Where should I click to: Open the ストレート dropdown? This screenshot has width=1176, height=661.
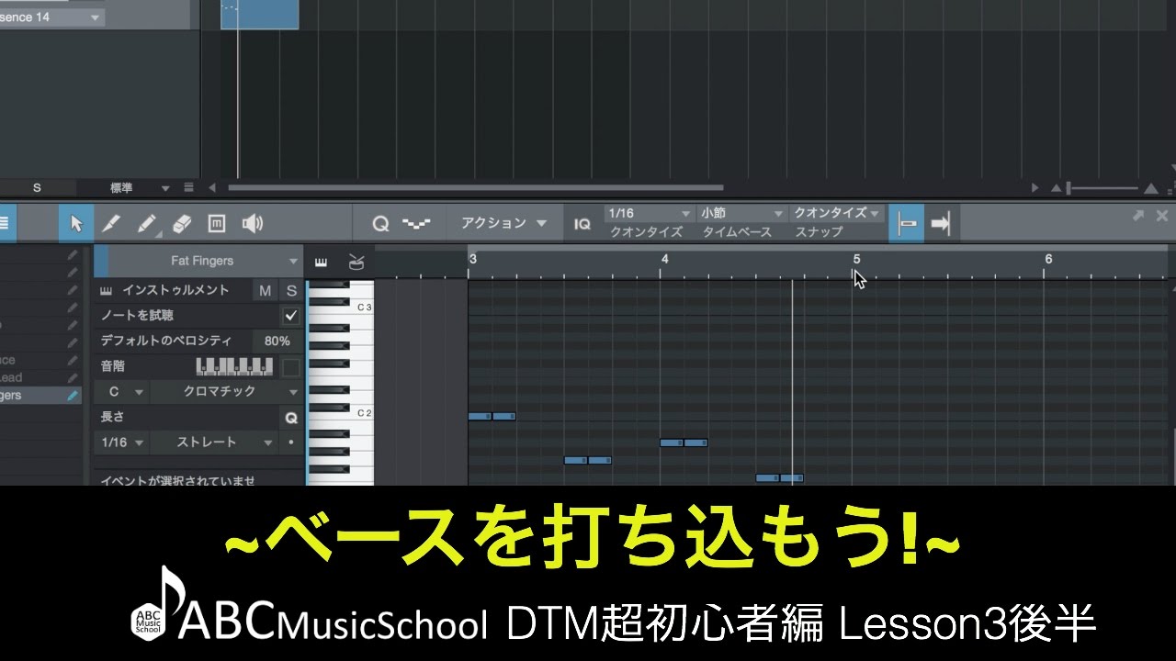(215, 443)
